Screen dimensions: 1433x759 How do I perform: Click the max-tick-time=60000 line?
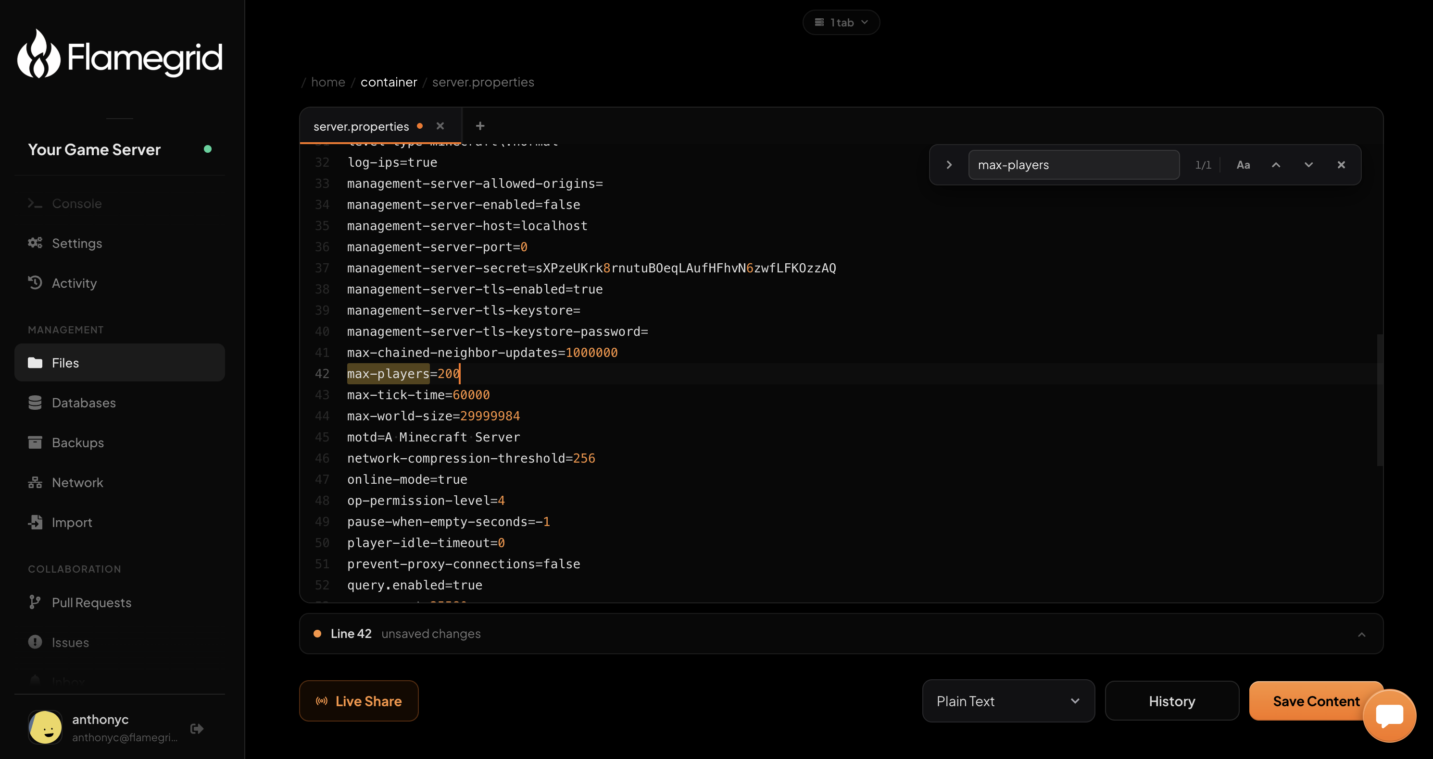pos(418,394)
